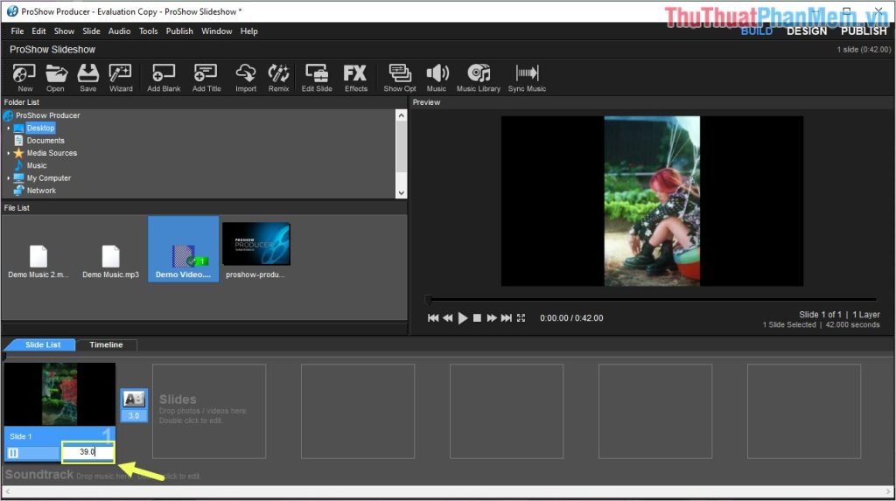
Task: Open Show Opt settings
Action: [x=399, y=77]
